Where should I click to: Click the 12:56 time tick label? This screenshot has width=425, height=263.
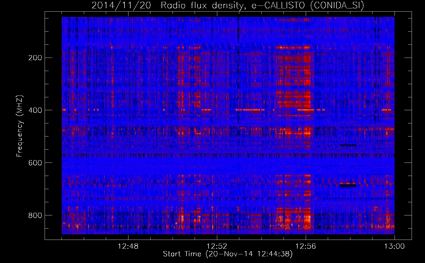[306, 246]
